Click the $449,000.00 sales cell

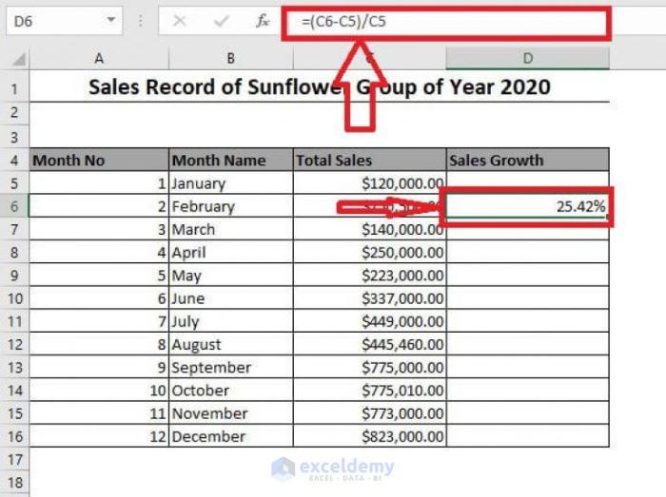point(369,321)
